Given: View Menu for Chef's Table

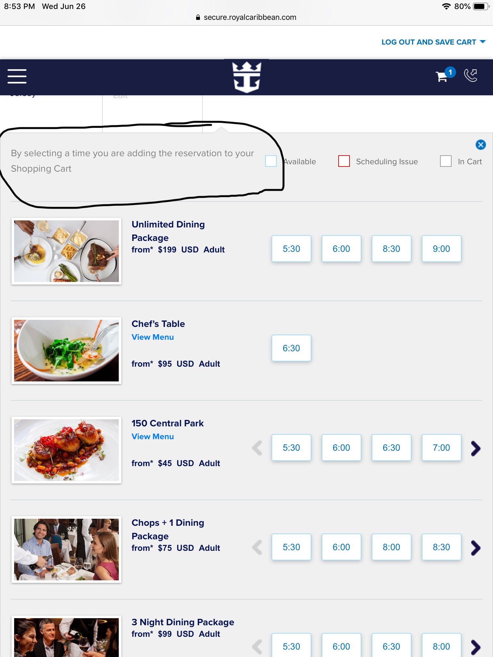Looking at the screenshot, I should [153, 337].
